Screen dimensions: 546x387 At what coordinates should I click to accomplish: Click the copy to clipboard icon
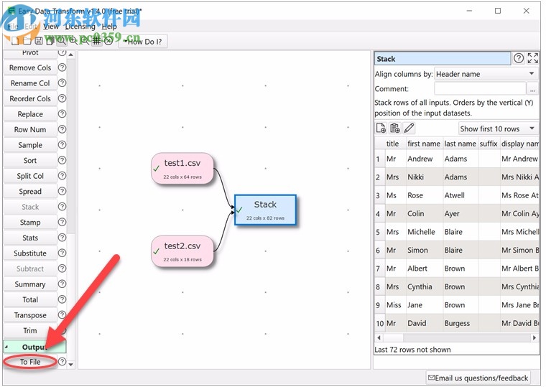tap(394, 129)
